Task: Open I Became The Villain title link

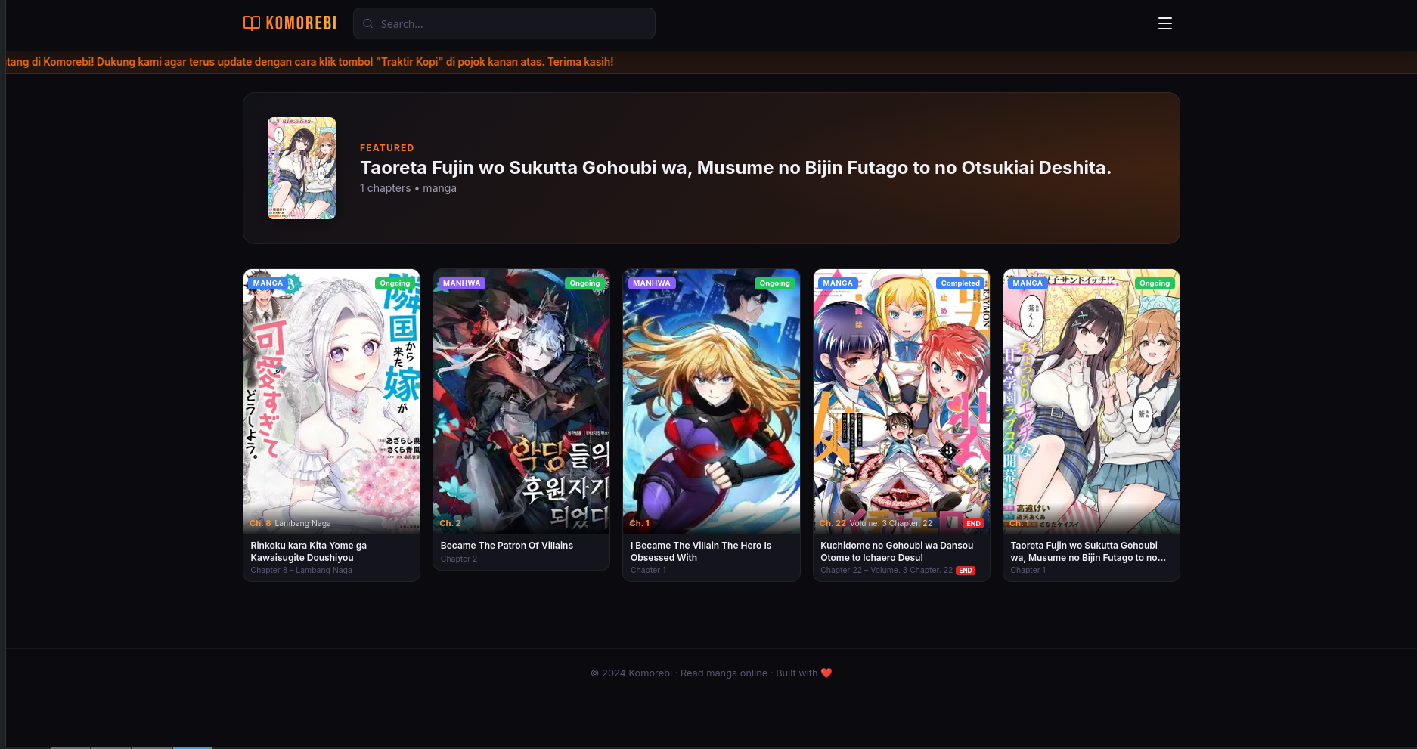Action: pyautogui.click(x=701, y=552)
